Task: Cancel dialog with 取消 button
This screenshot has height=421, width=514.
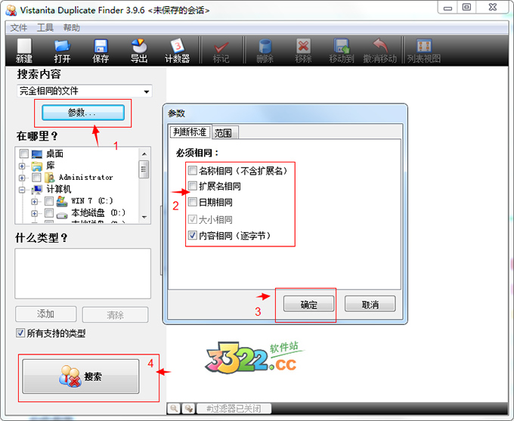Action: coord(370,304)
